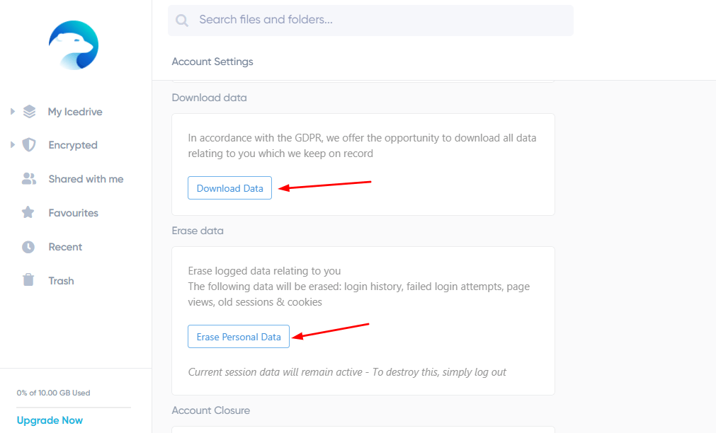The height and width of the screenshot is (433, 716).
Task: Click the Shared with me people icon
Action: 28,178
